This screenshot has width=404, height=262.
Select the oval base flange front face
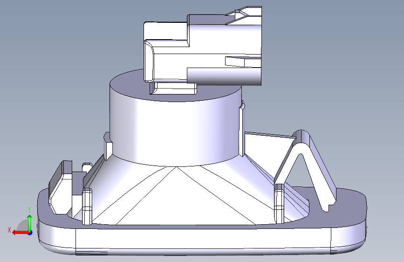(203, 238)
